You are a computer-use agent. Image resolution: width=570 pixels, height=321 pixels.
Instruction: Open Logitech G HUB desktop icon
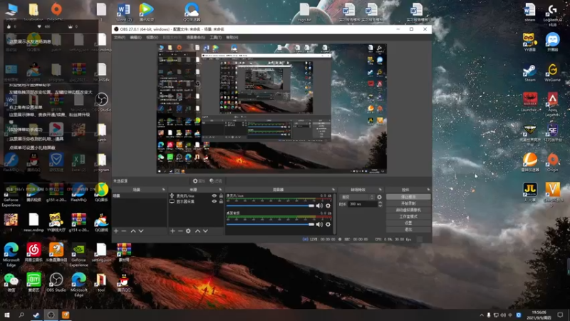coord(553,14)
